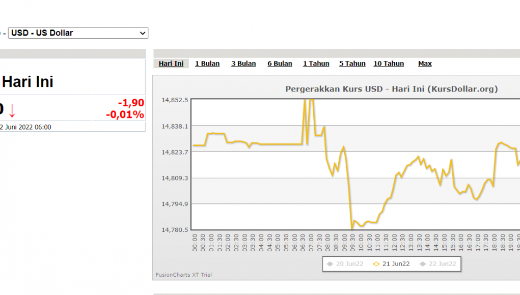Click the 14,852.5 y-axis label
520x295 pixels.
pyautogui.click(x=175, y=100)
